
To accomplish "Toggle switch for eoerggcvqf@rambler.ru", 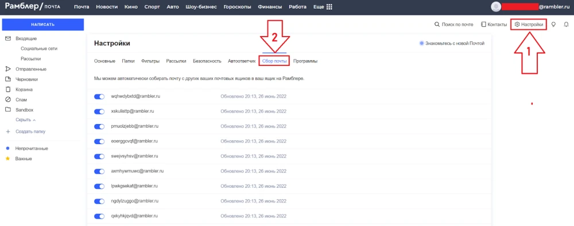I will [x=99, y=141].
